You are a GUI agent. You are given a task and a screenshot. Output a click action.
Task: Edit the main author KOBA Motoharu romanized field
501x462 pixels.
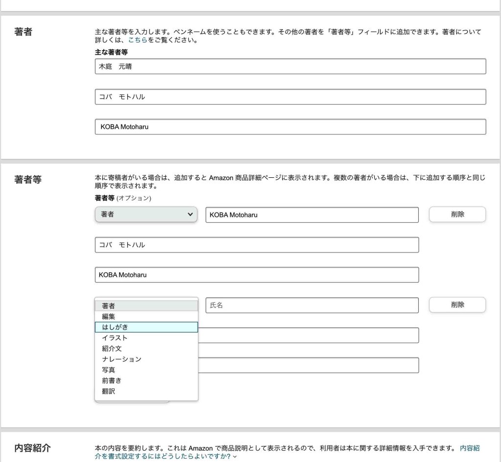click(290, 126)
